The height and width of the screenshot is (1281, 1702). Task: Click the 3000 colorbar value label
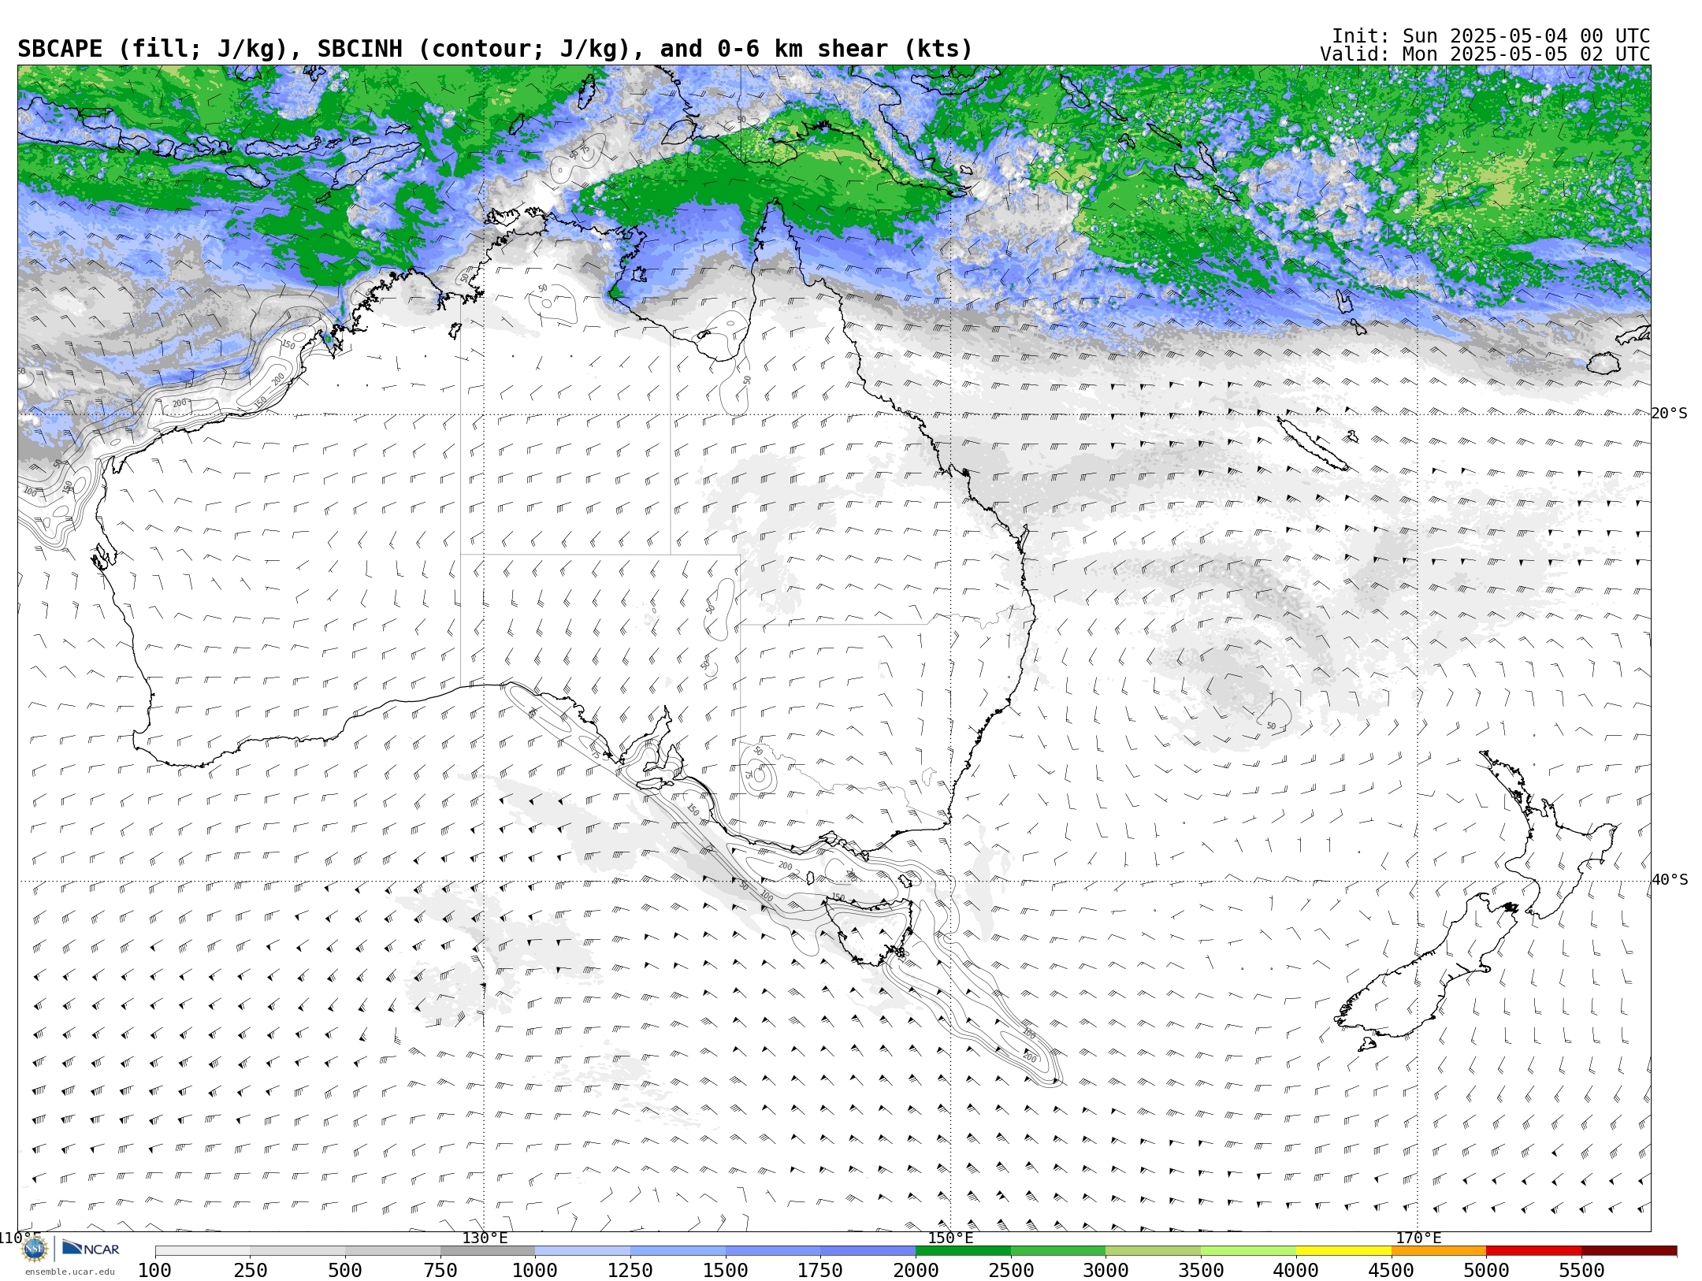pos(1106,1271)
